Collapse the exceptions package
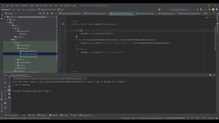219x123 pixels. [x=15, y=48]
